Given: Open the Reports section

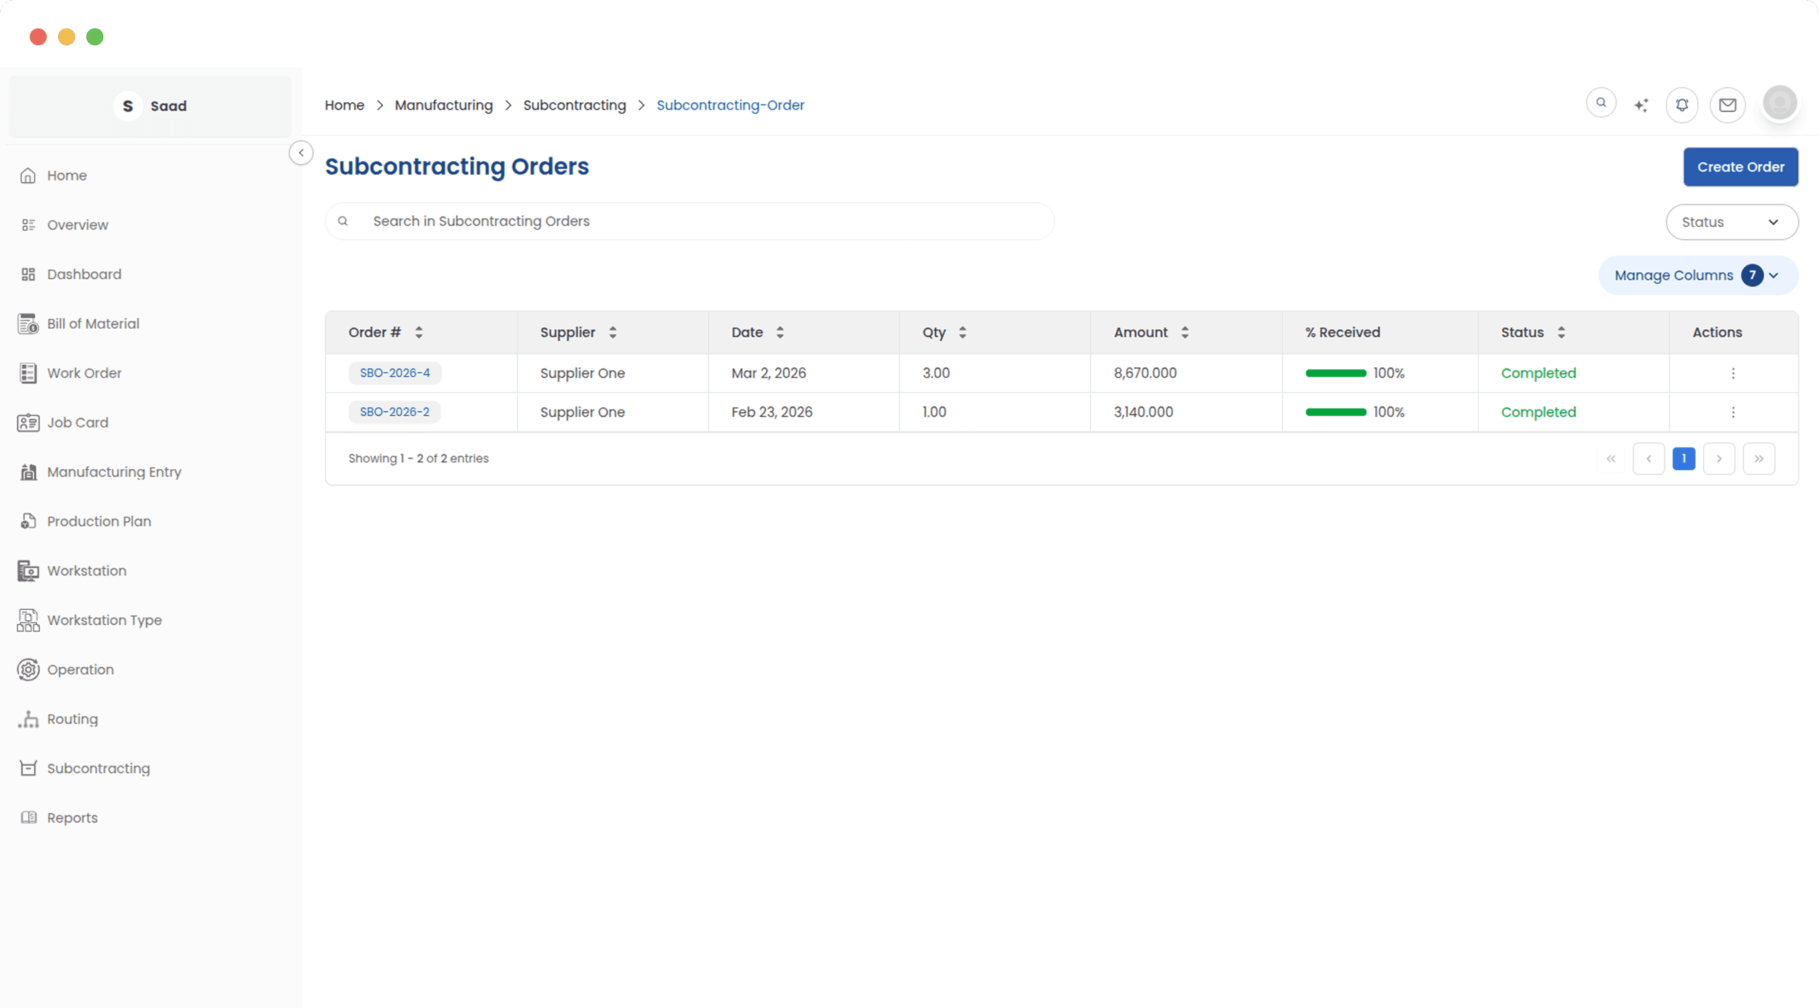Looking at the screenshot, I should click(72, 817).
